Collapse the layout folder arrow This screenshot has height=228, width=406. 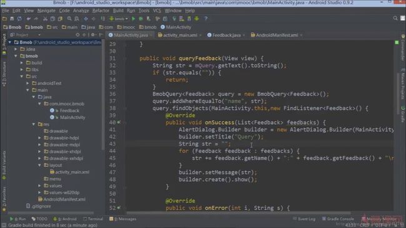(39, 165)
